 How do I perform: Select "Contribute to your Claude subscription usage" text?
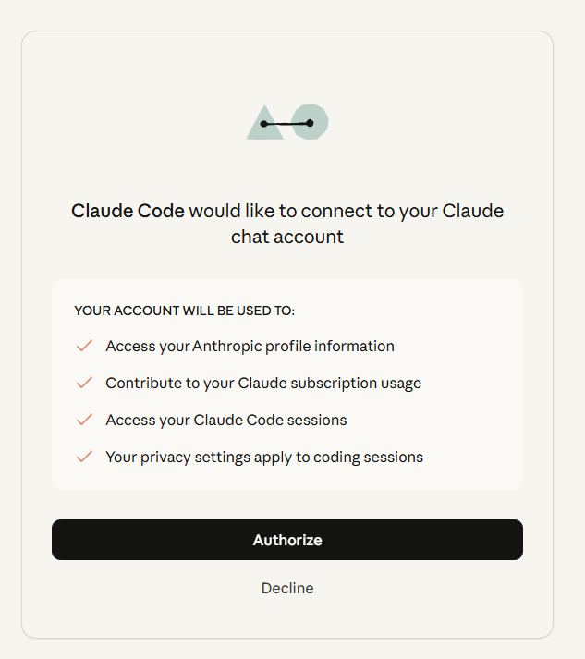263,383
